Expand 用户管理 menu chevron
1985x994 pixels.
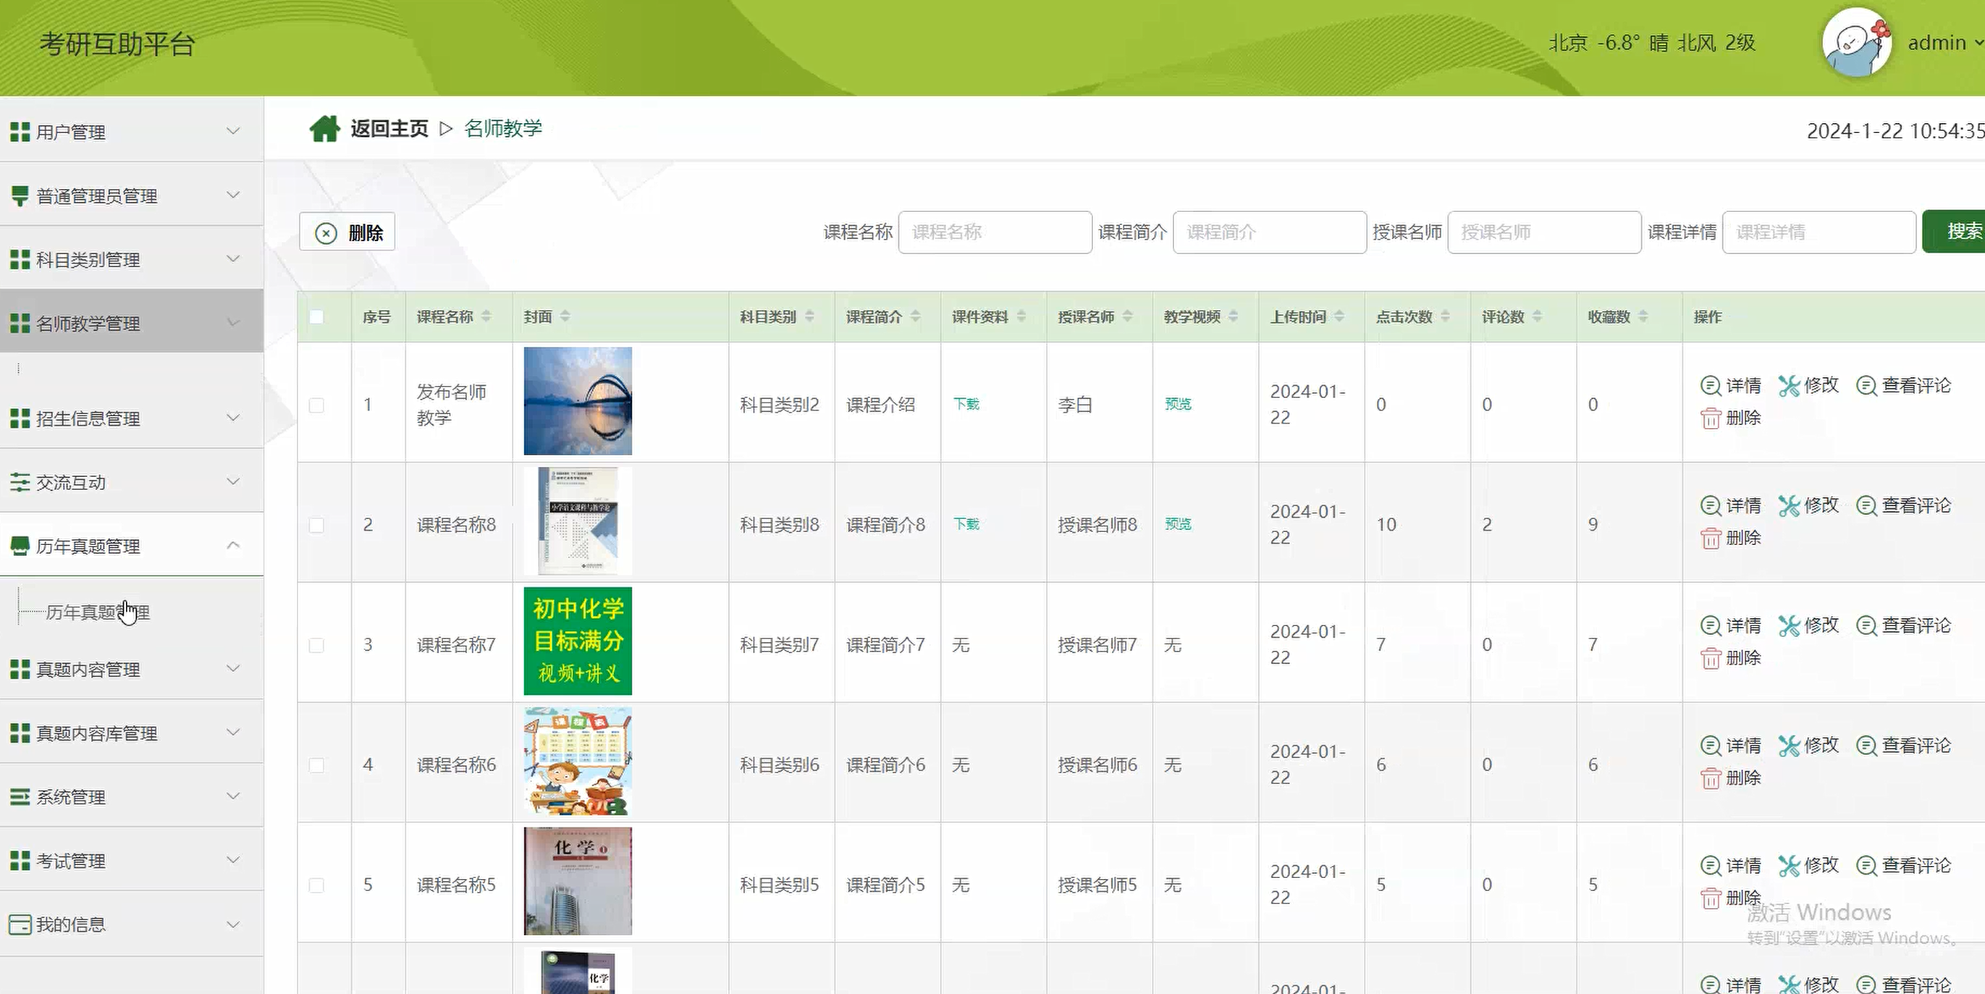pyautogui.click(x=232, y=131)
